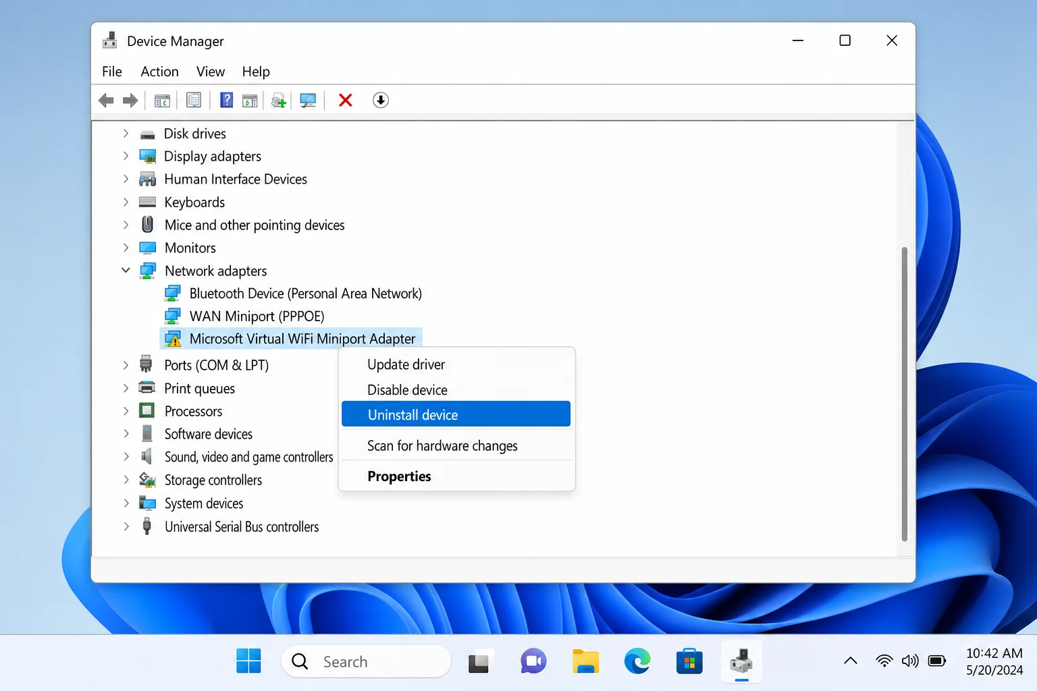Click the Windows Start button
The height and width of the screenshot is (691, 1037).
(x=248, y=661)
